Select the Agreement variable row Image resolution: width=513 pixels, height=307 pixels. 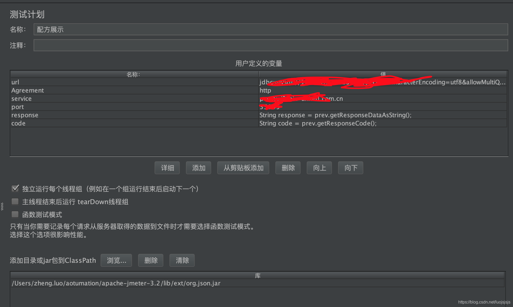pos(103,90)
